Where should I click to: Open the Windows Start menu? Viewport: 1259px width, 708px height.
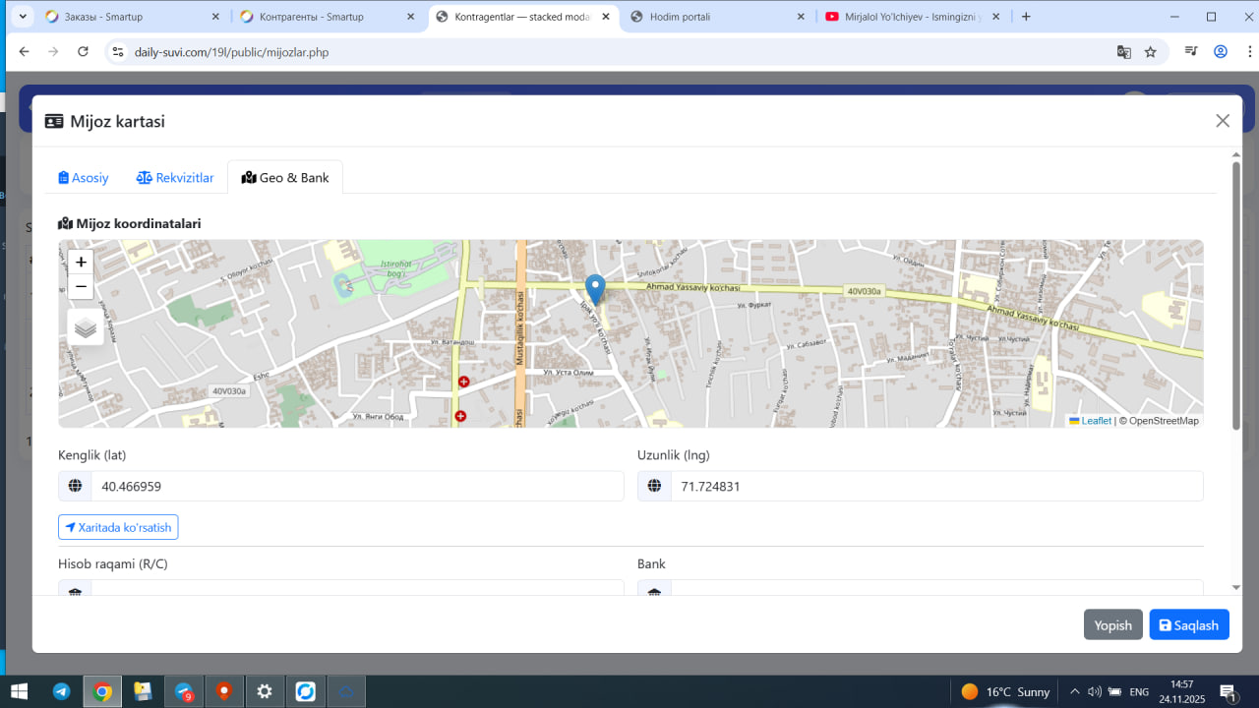(19, 691)
